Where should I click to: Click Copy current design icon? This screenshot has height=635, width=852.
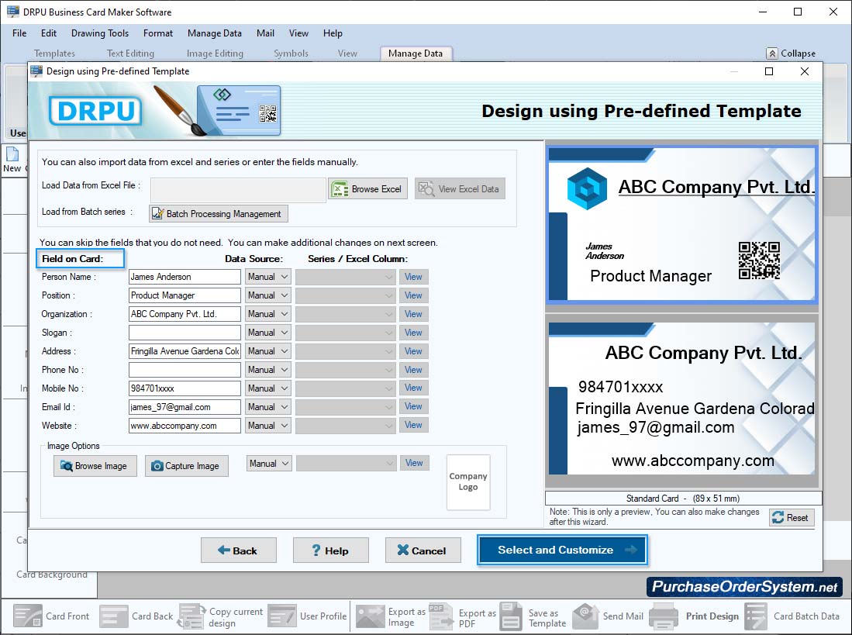(x=191, y=616)
